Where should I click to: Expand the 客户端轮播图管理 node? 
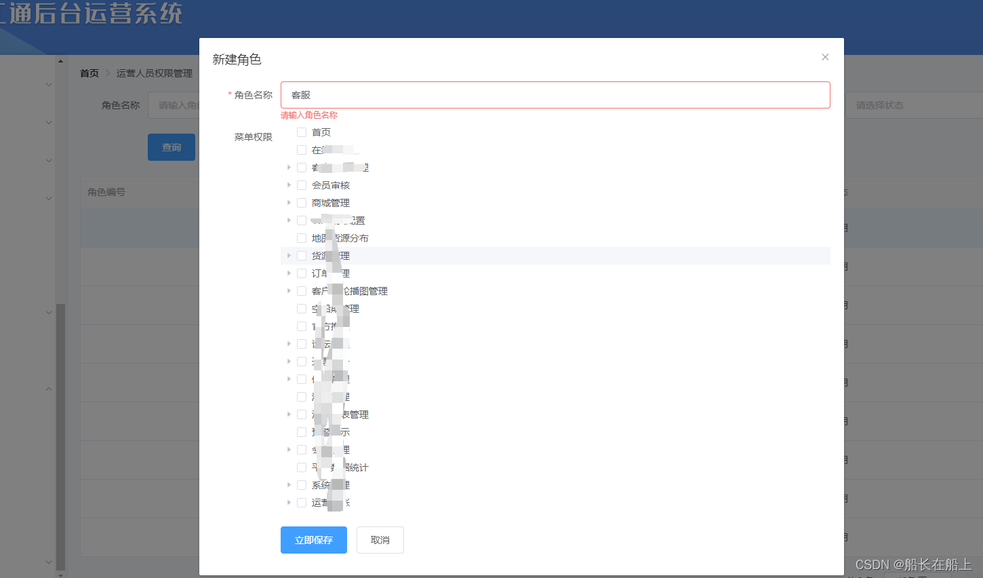pyautogui.click(x=289, y=291)
